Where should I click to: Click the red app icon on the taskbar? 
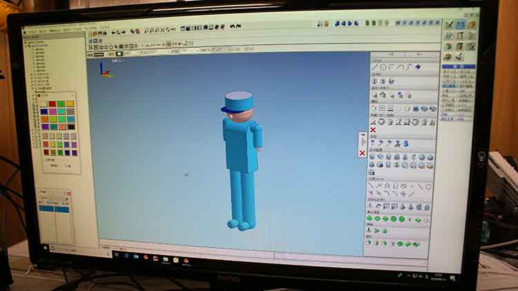tap(186, 261)
